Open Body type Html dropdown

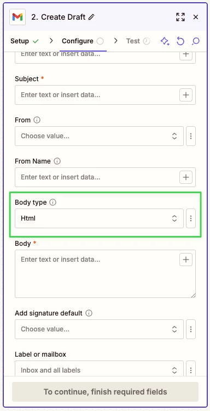99,218
